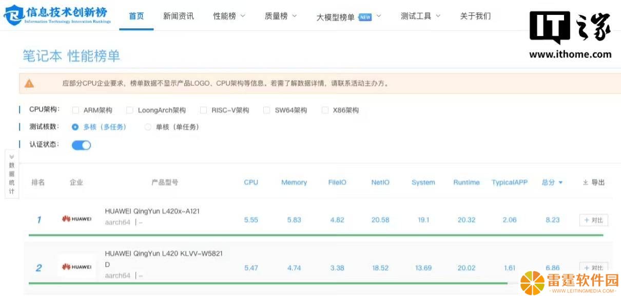
Task: Click rank 1 green score bar
Action: point(316,235)
